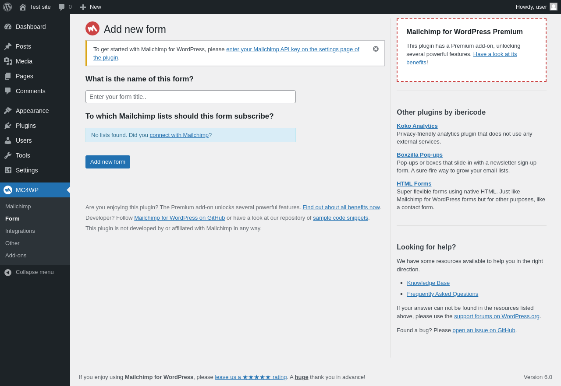This screenshot has width=561, height=386.
Task: Focus the form title input field
Action: [x=191, y=97]
